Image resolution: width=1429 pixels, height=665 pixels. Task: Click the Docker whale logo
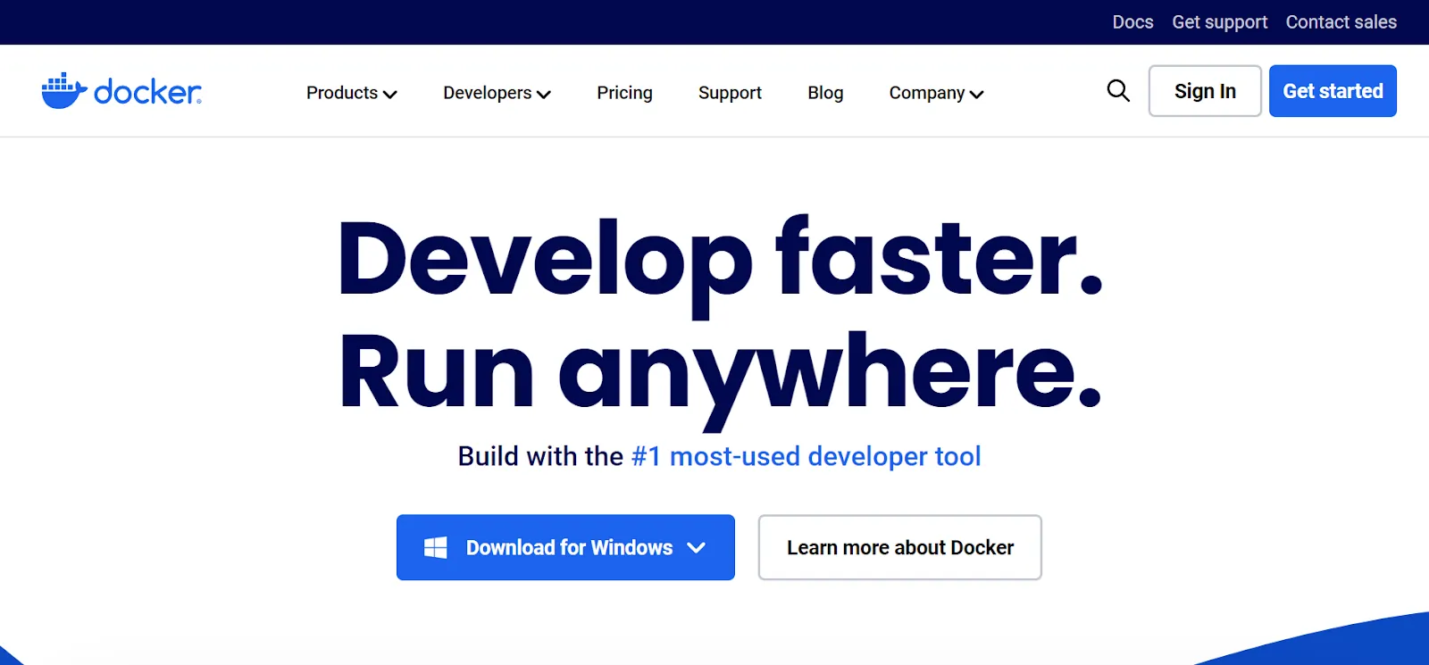coord(121,91)
